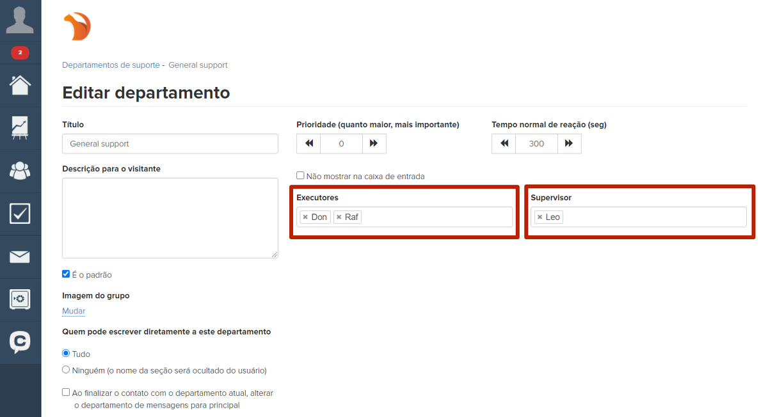Enable 'Não mostrar na caixa de entrada' checkbox
Viewport: 768px width, 417px height.
[x=300, y=175]
